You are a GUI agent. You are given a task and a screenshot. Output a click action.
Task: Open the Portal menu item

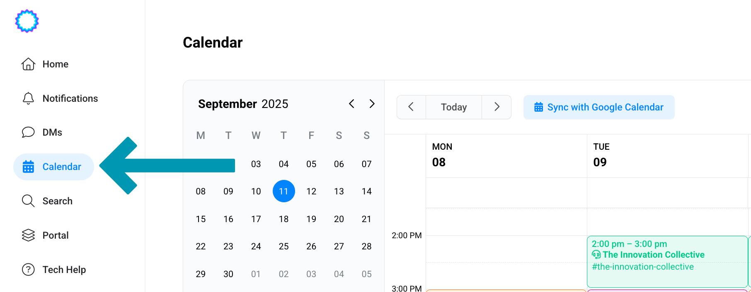tap(56, 235)
